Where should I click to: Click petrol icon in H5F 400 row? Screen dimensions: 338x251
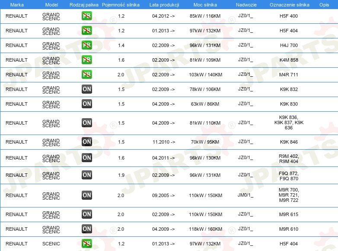(86, 16)
